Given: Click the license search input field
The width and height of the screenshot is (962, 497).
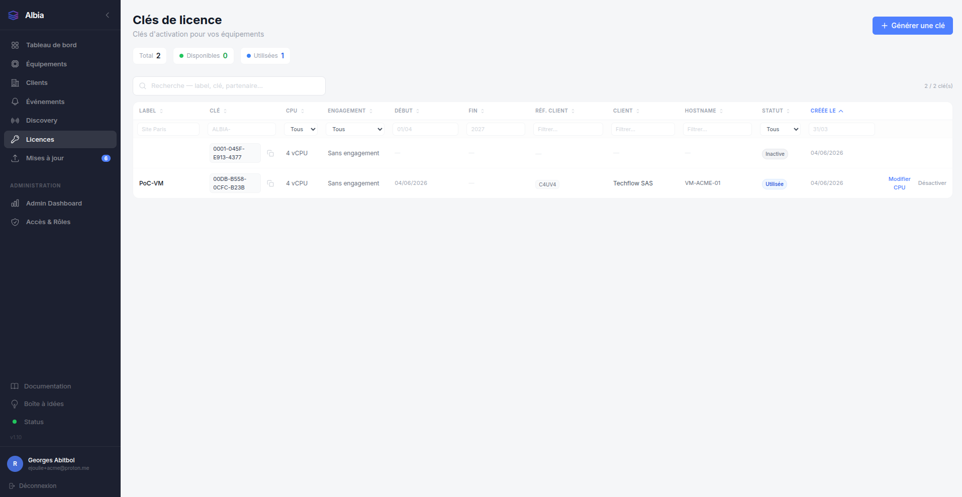Looking at the screenshot, I should [229, 86].
